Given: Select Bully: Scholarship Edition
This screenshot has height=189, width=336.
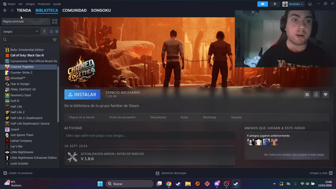Looking at the screenshot, I should click(29, 50).
